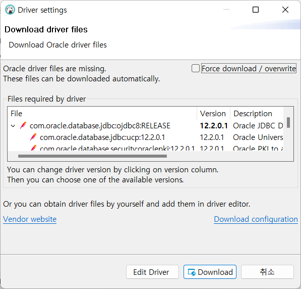This screenshot has width=301, height=289.
Task: Click the Oracle JDBC description cell
Action: click(258, 126)
